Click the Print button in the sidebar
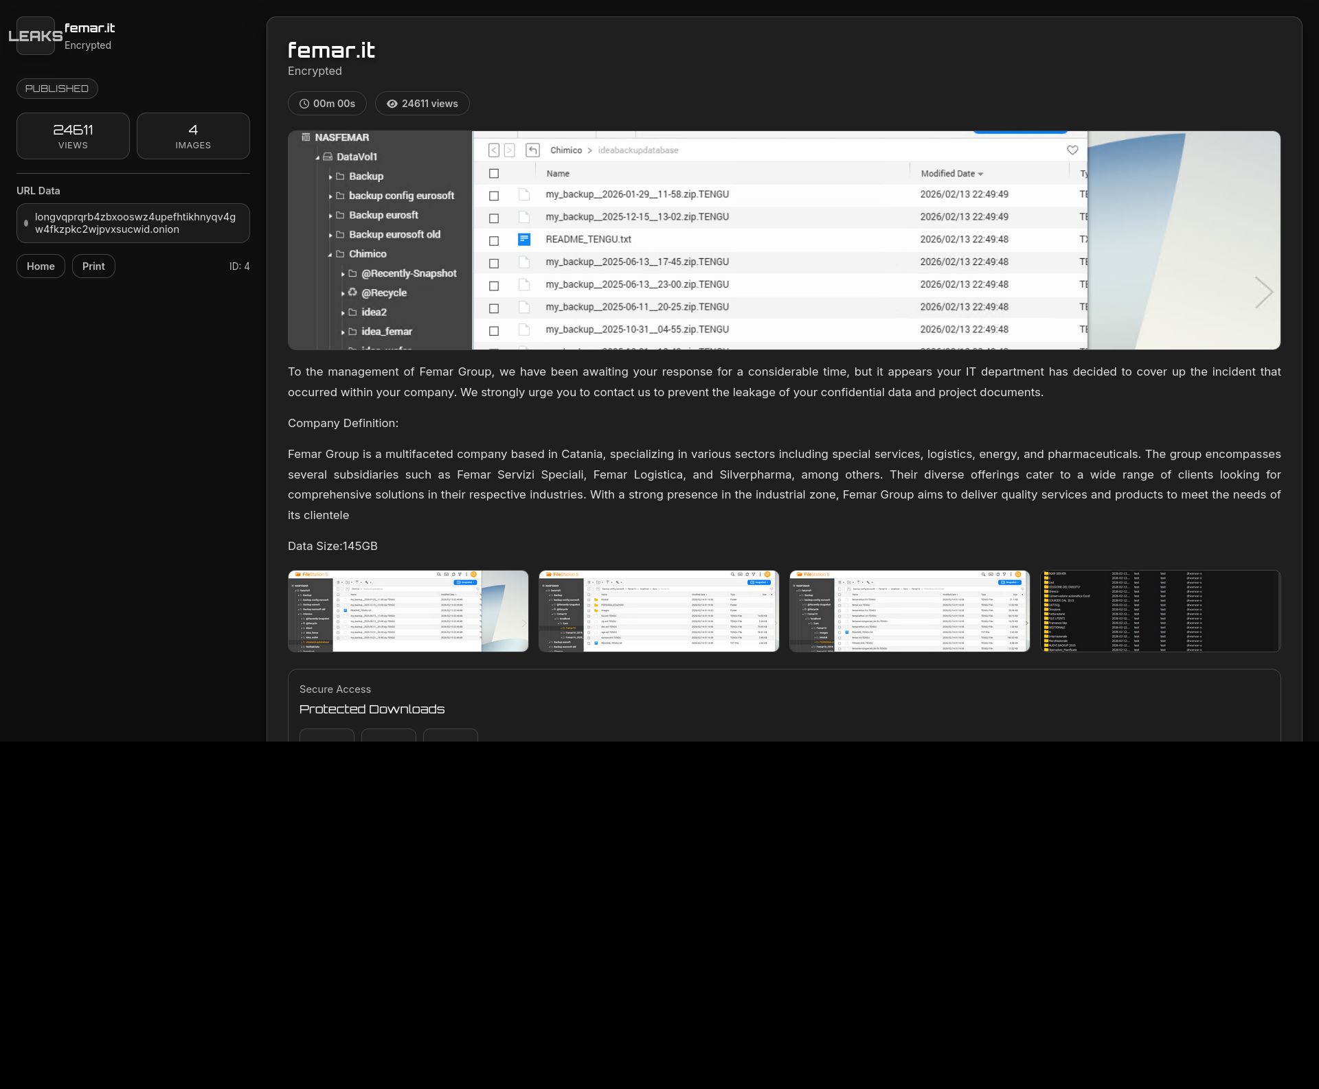Viewport: 1319px width, 1089px height. (93, 266)
